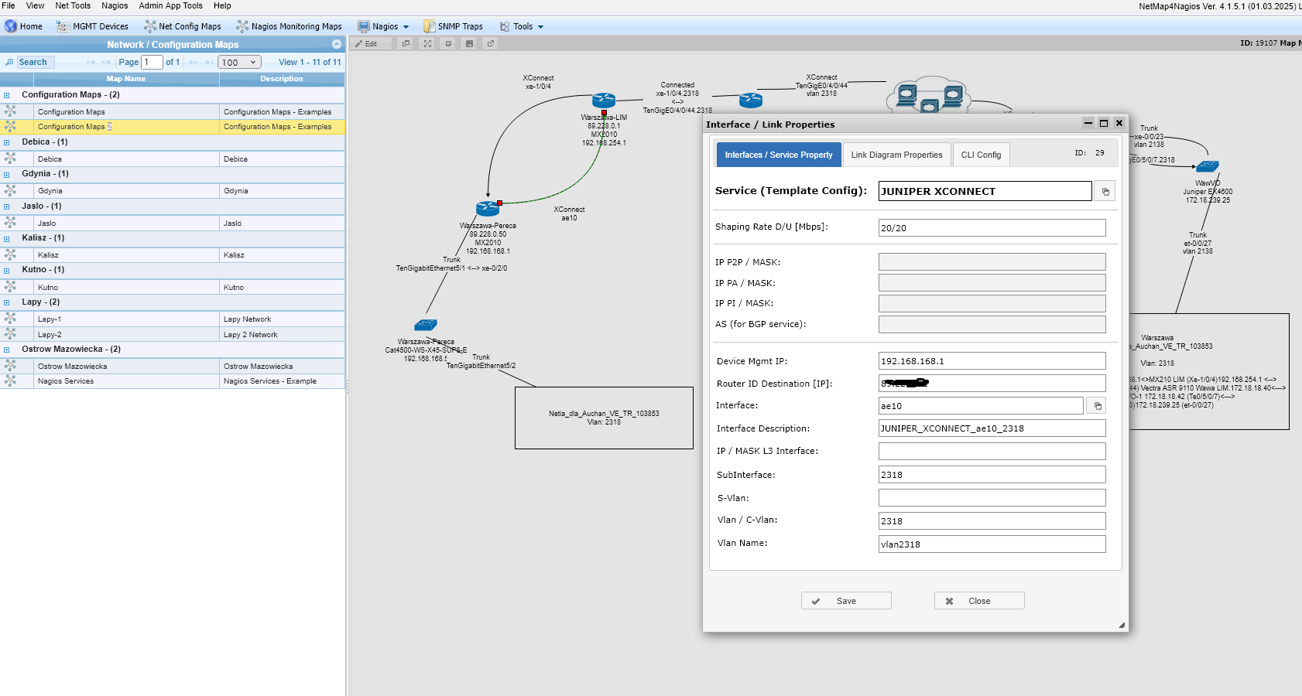Select Interfaces / Service Property tab
1302x696 pixels.
coord(779,155)
